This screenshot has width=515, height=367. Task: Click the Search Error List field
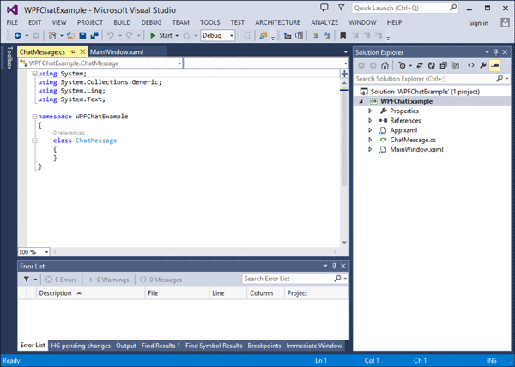click(294, 279)
